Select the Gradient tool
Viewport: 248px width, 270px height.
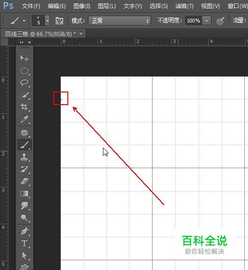[24, 193]
